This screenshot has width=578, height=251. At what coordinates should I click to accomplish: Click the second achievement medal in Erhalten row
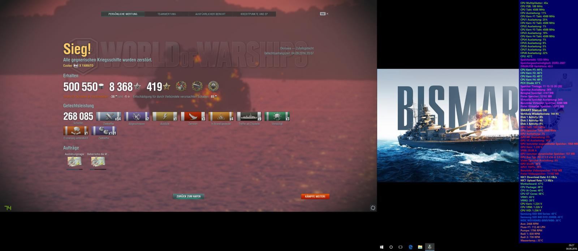click(x=197, y=86)
